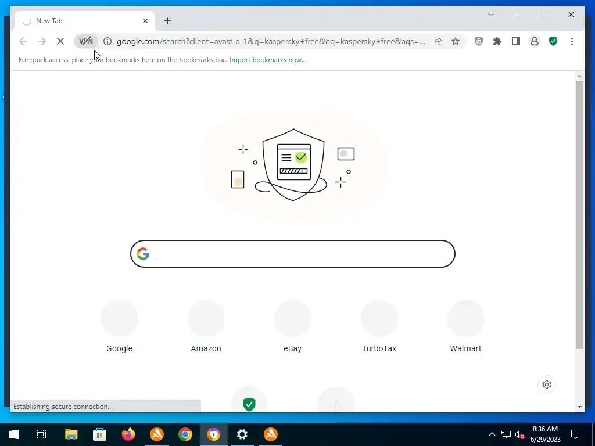The width and height of the screenshot is (595, 446).
Task: Close the New Tab tab
Action: 145,21
